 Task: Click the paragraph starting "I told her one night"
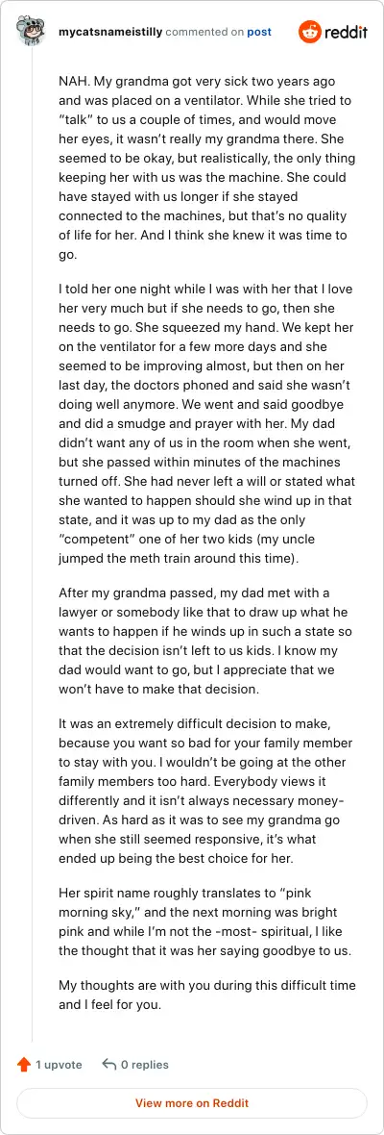[x=205, y=413]
